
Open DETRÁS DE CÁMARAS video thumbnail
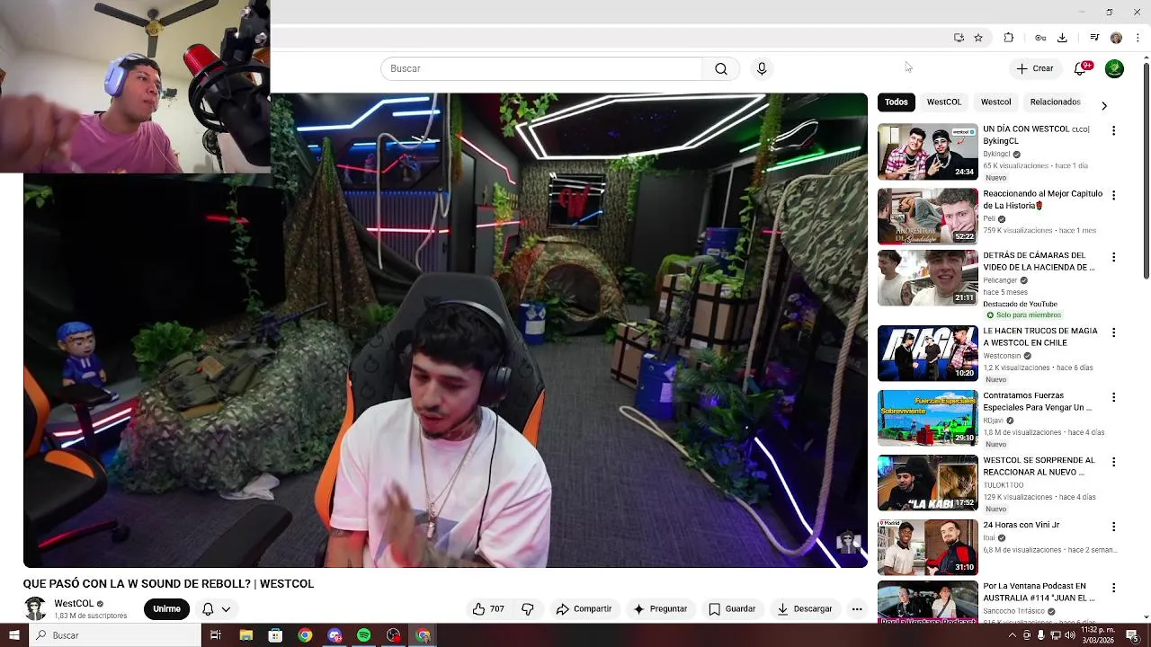click(927, 278)
